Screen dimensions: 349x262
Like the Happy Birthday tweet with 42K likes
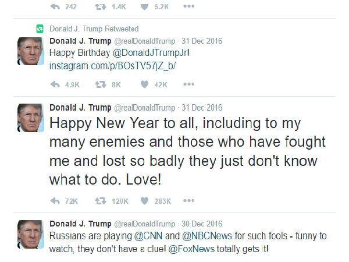[145, 84]
